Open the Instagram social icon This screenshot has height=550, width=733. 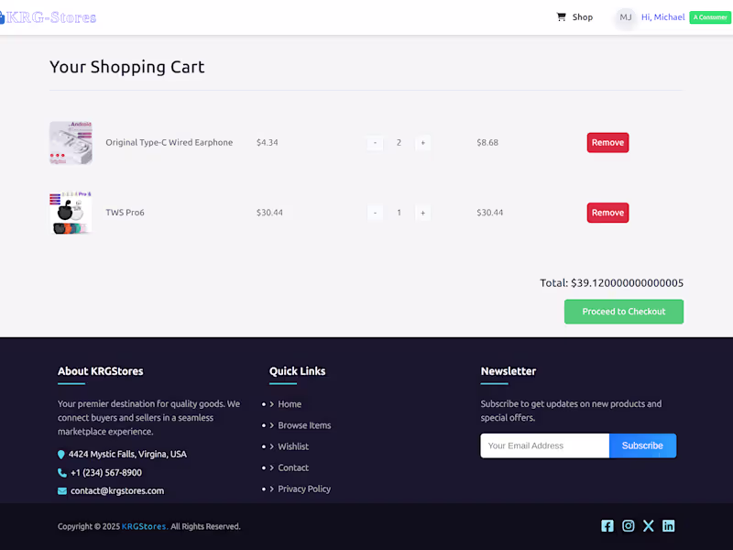click(628, 525)
